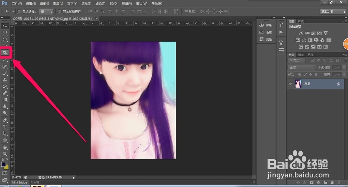Viewport: 348px width, 187px height.
Task: Select the Gradient tool
Action: pos(5,100)
